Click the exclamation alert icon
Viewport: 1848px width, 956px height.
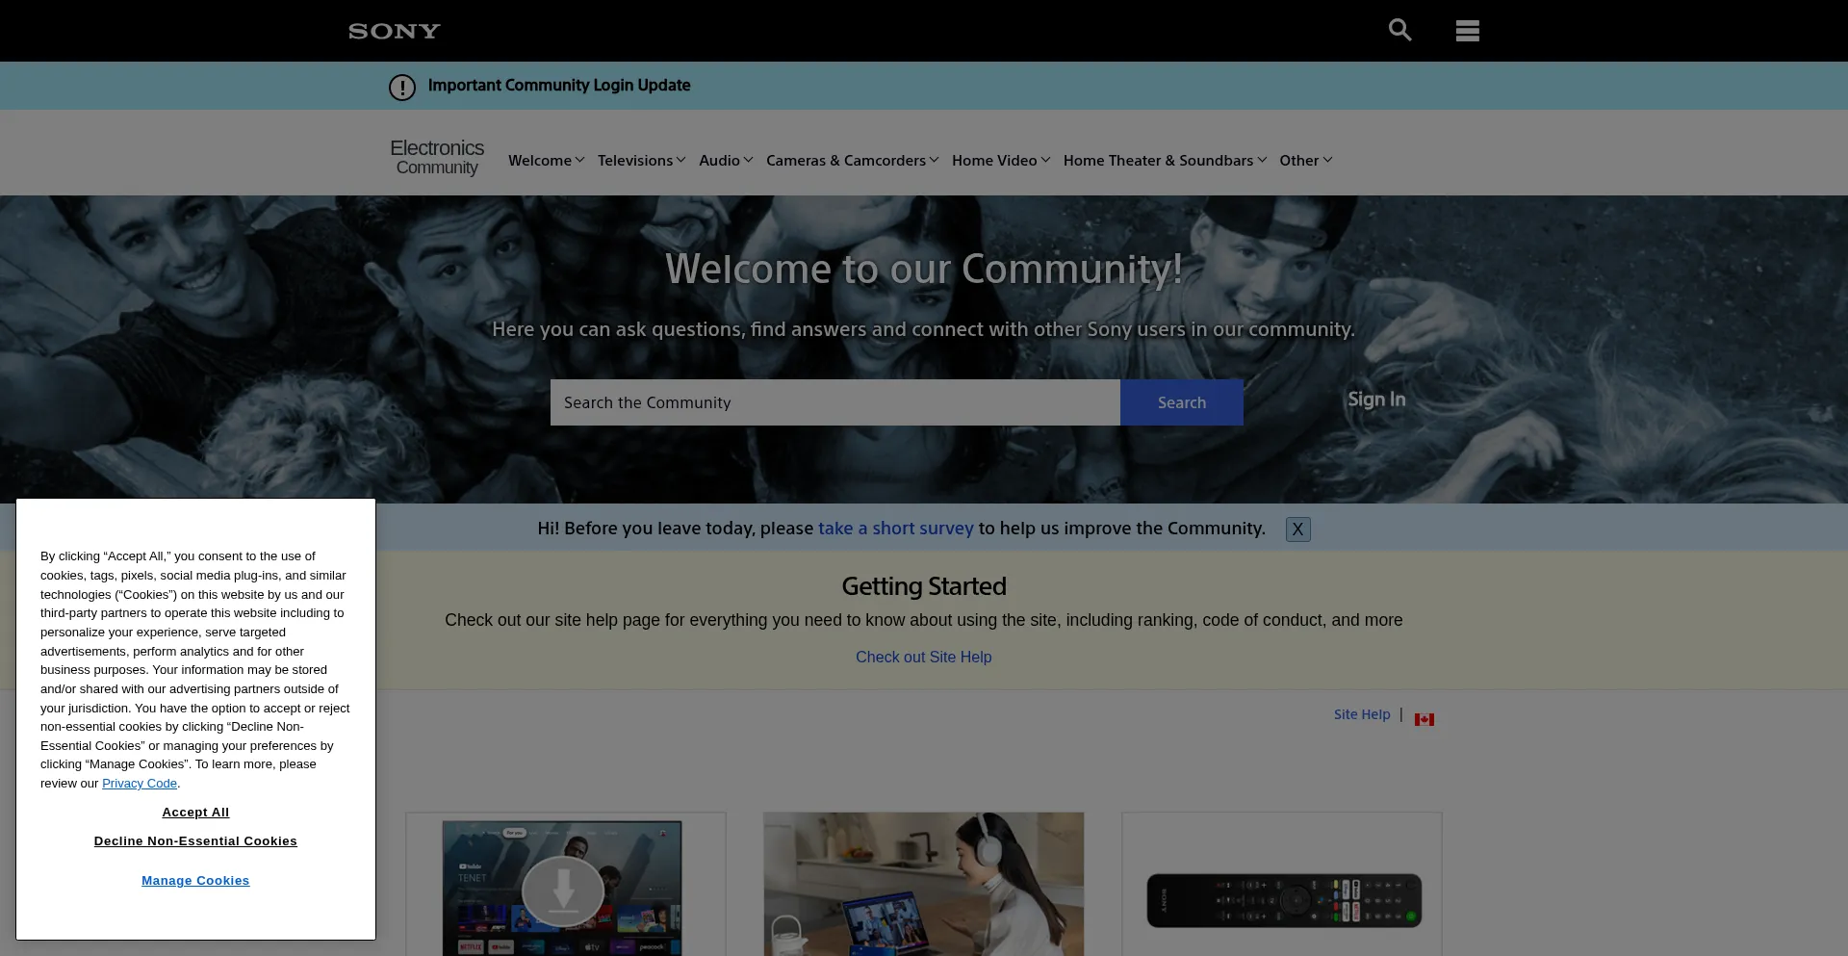402,87
